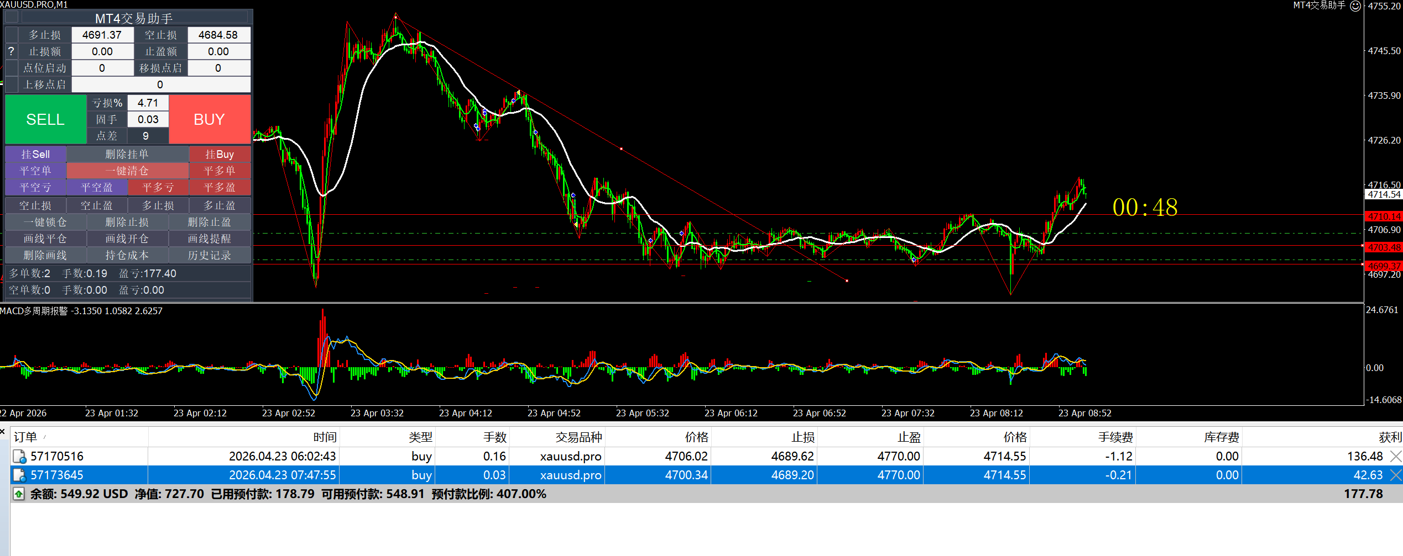Click the 移损点启 input field

tap(218, 68)
